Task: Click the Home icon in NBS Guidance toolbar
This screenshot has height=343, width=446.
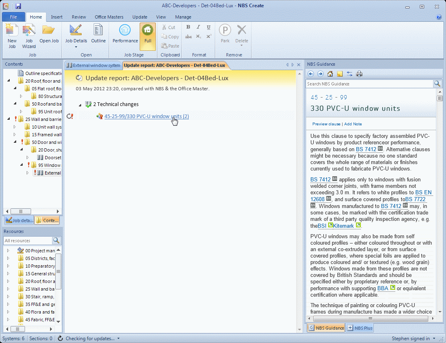Action: 330,74
